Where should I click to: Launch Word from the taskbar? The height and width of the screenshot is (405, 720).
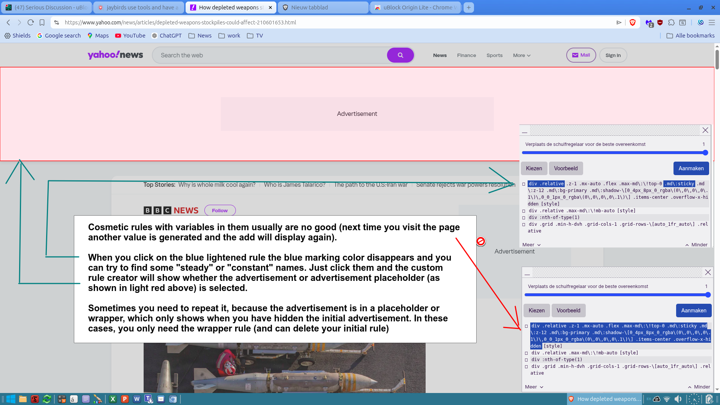pyautogui.click(x=136, y=399)
